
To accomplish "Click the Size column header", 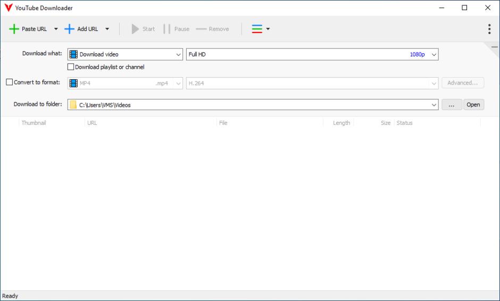I will [x=374, y=123].
